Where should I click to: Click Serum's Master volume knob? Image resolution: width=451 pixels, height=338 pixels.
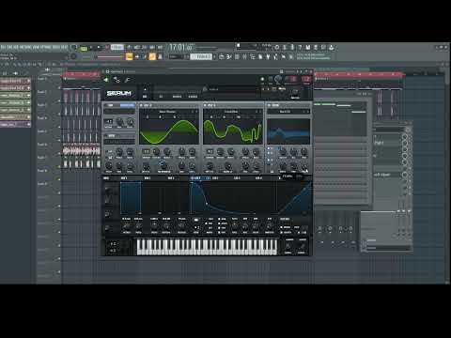295,92
